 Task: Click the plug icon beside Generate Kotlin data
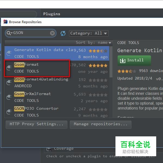9,53
